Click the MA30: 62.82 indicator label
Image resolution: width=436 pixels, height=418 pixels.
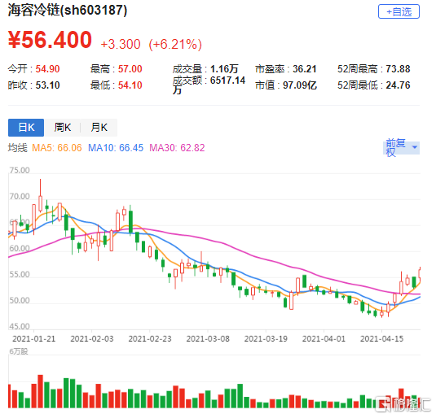click(177, 148)
